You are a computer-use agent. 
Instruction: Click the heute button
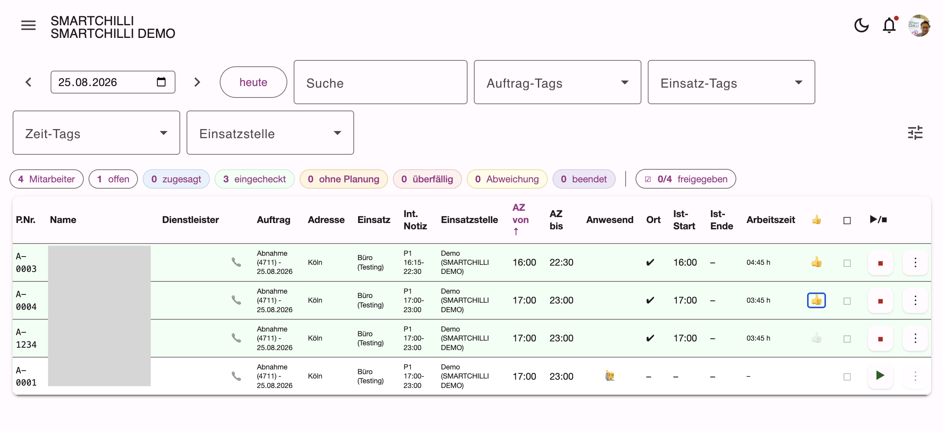[x=253, y=82]
